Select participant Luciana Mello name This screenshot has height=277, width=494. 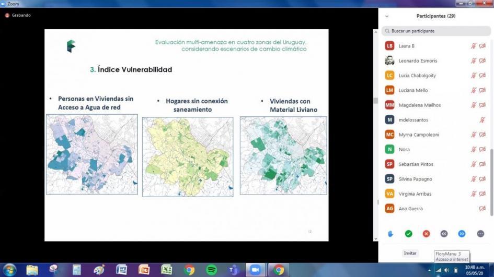(x=413, y=90)
